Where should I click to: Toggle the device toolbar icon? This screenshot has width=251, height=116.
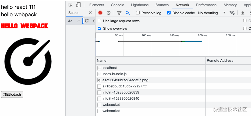coord(78,5)
